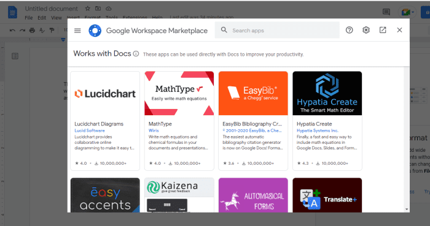This screenshot has width=430, height=226.
Task: Open the MathType card image
Action: 179,93
